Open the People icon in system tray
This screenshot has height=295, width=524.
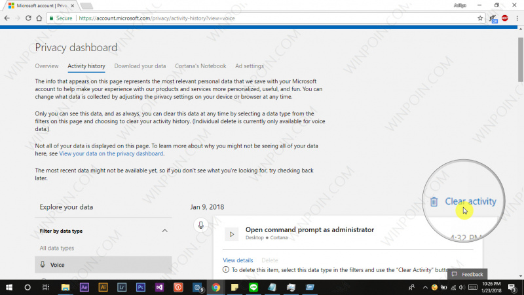point(412,287)
